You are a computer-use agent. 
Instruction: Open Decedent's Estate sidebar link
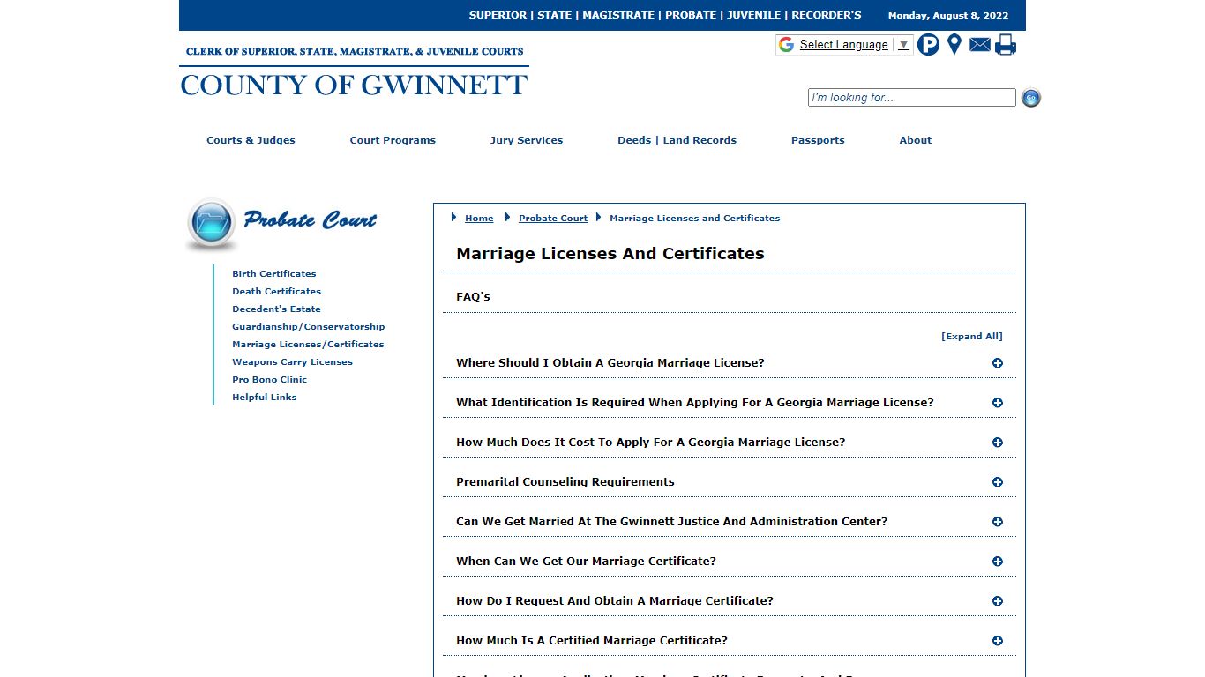pos(276,309)
